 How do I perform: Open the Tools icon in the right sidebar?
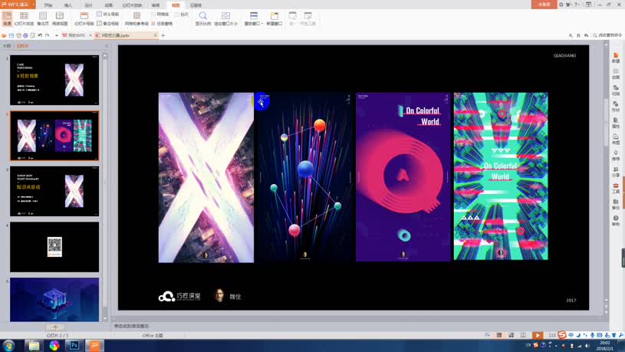[616, 189]
